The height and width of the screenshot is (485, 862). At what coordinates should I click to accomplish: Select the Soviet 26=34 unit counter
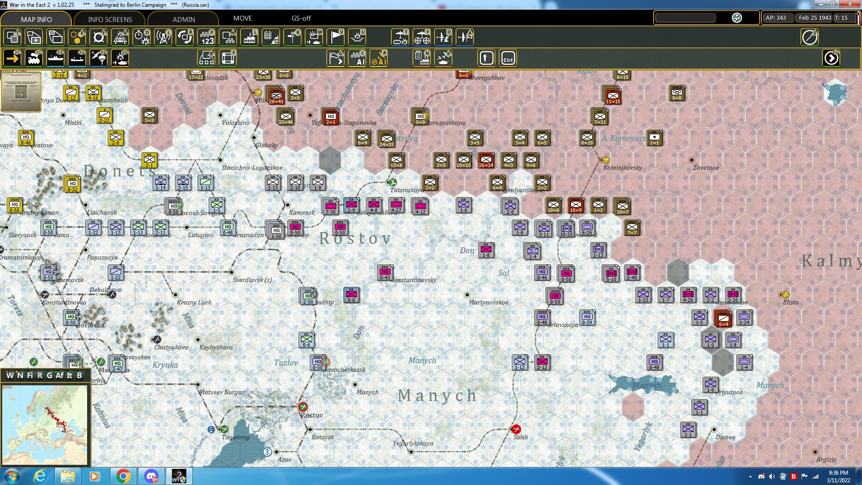tap(486, 160)
